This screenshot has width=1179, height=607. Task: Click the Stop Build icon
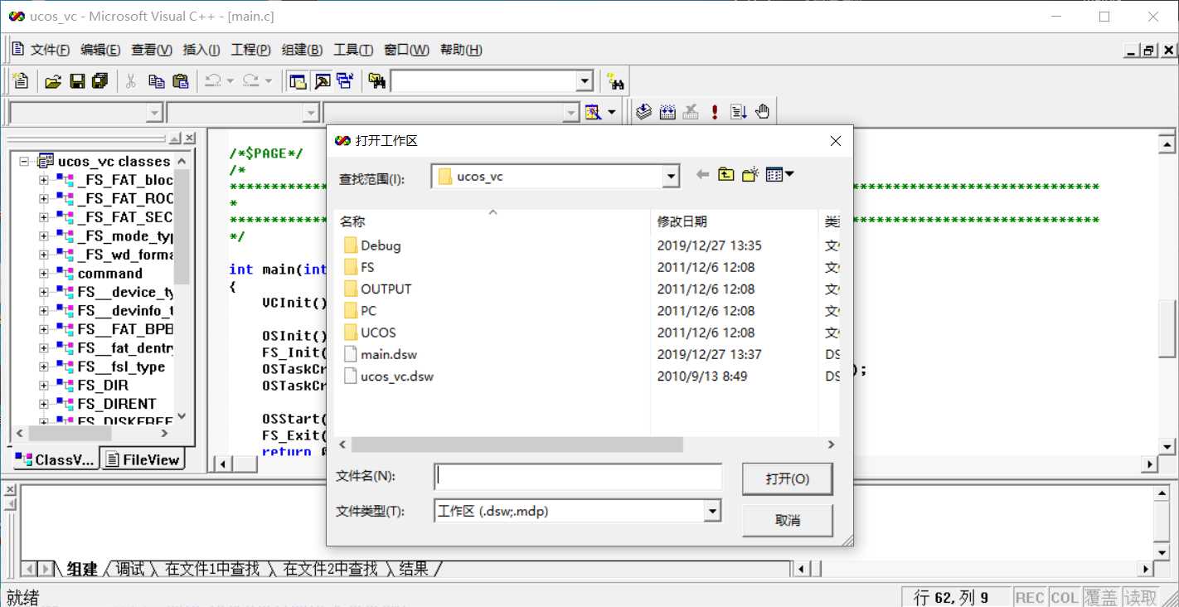pyautogui.click(x=691, y=112)
